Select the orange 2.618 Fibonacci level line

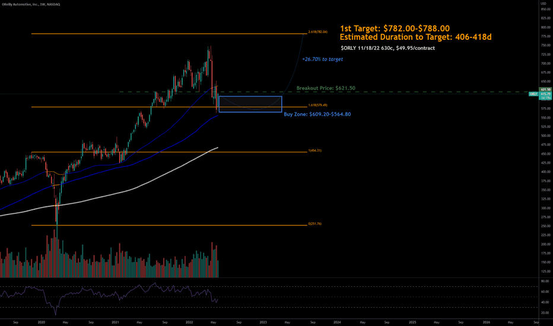pos(169,34)
